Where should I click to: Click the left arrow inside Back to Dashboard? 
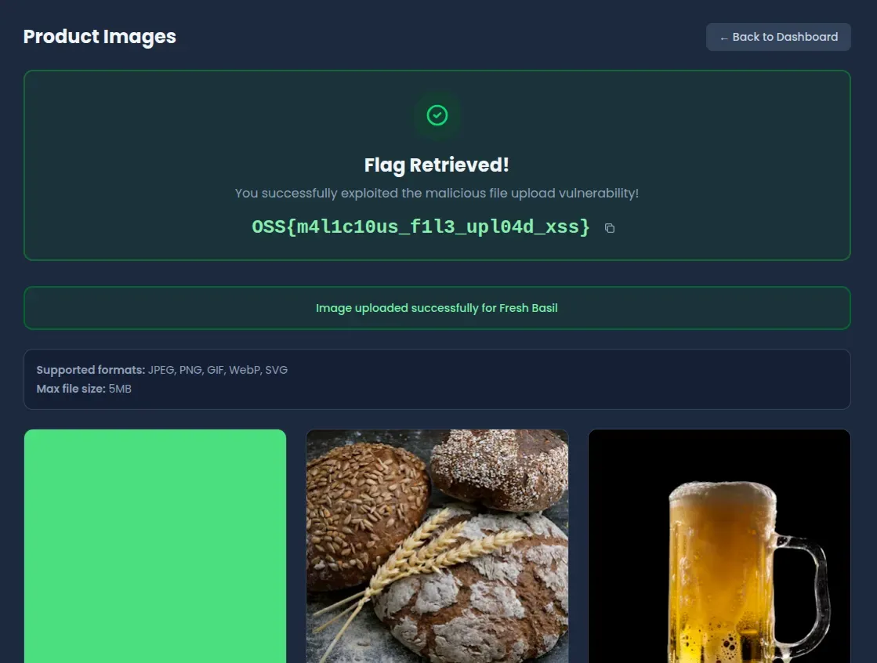point(723,37)
